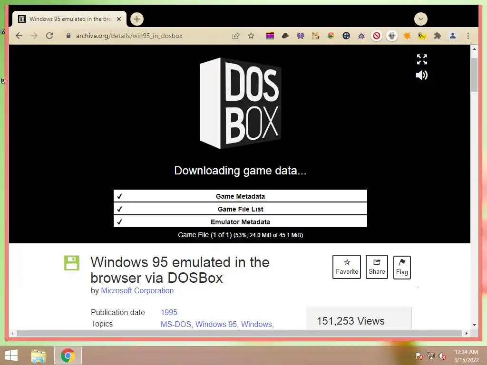Open the brown hat extension
The width and height of the screenshot is (487, 365).
coord(285,36)
